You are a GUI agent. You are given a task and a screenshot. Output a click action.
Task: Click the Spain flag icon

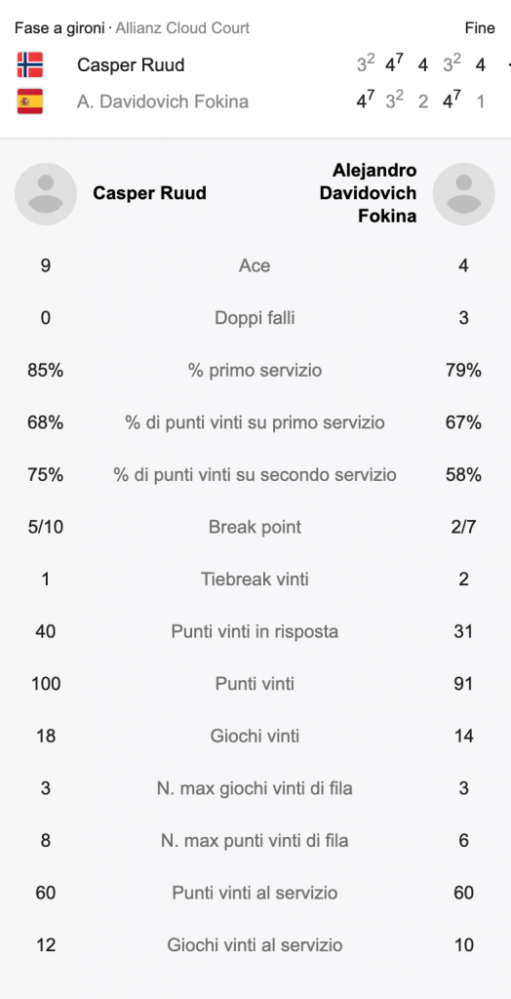pyautogui.click(x=30, y=101)
